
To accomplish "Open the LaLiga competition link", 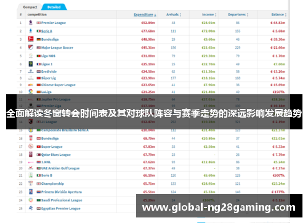I will tap(46, 92).
